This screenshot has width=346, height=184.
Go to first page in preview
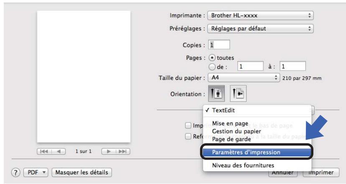pyautogui.click(x=44, y=151)
